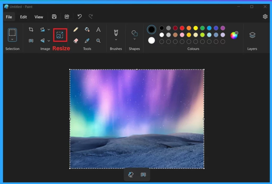
Task: Open the Layers panel
Action: tap(252, 35)
